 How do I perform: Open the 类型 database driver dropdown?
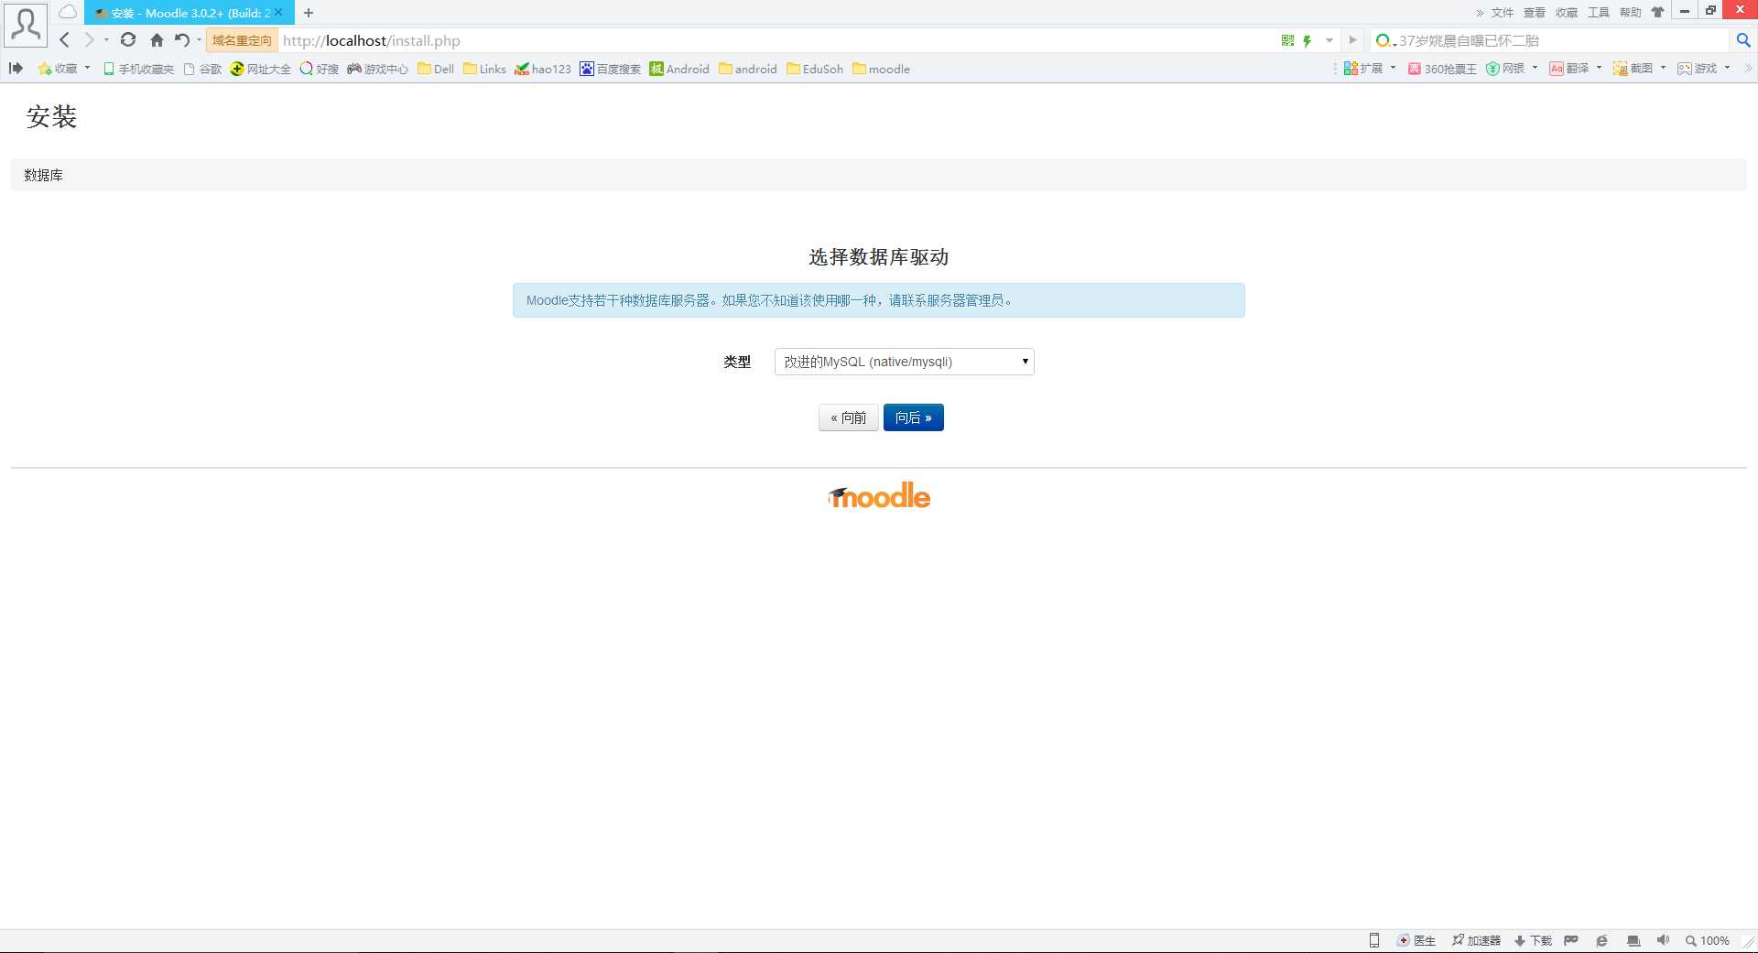click(x=904, y=362)
